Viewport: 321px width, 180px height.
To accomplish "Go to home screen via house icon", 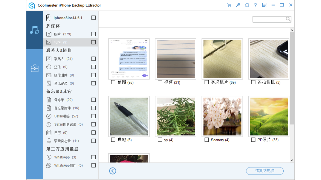I will [x=247, y=5].
